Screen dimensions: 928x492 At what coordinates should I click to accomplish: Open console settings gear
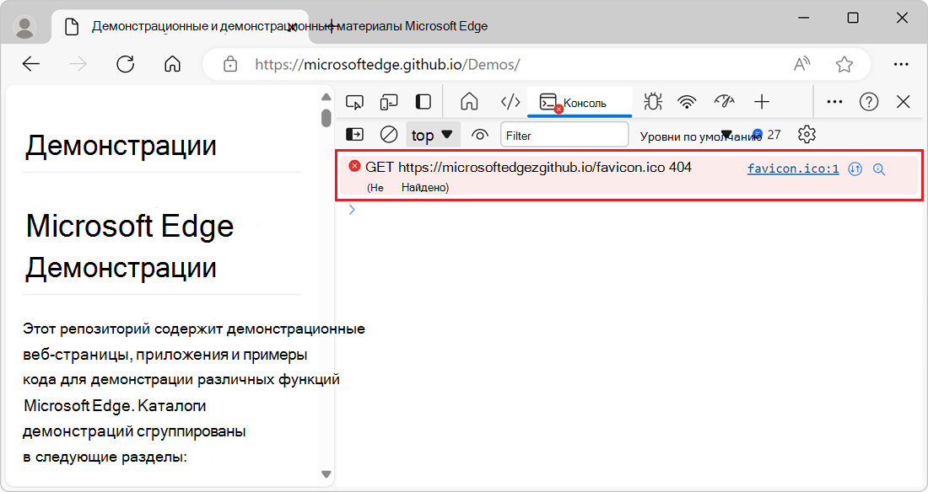tap(807, 134)
